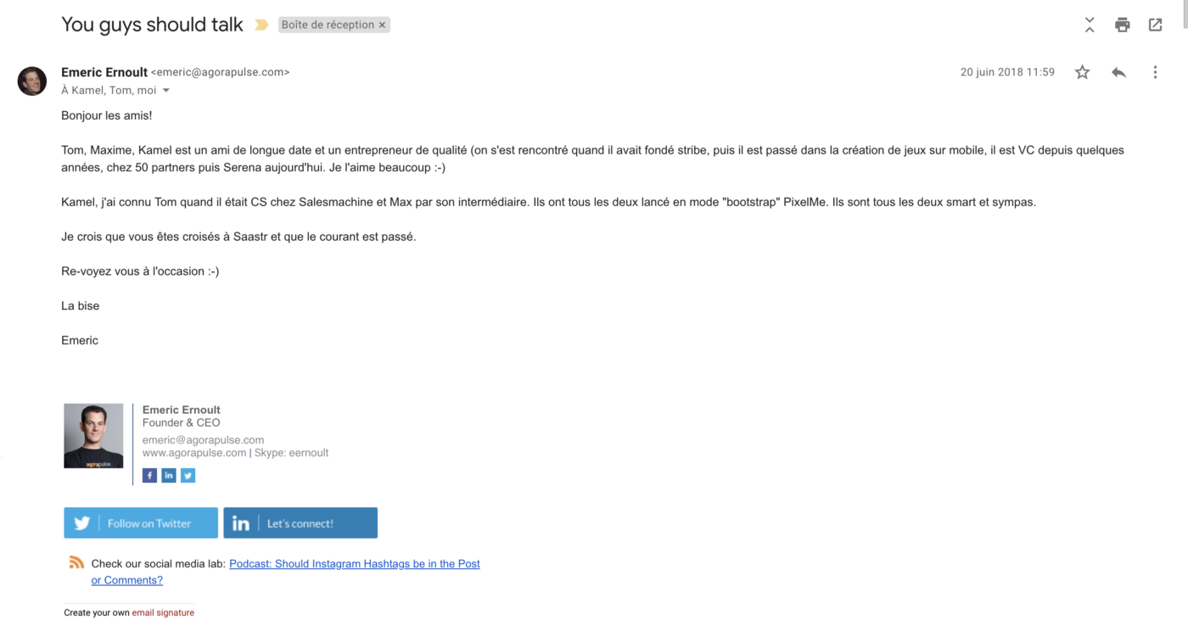Image resolution: width=1188 pixels, height=631 pixels.
Task: Expand recipient details arrow next to moi
Action: click(x=166, y=91)
